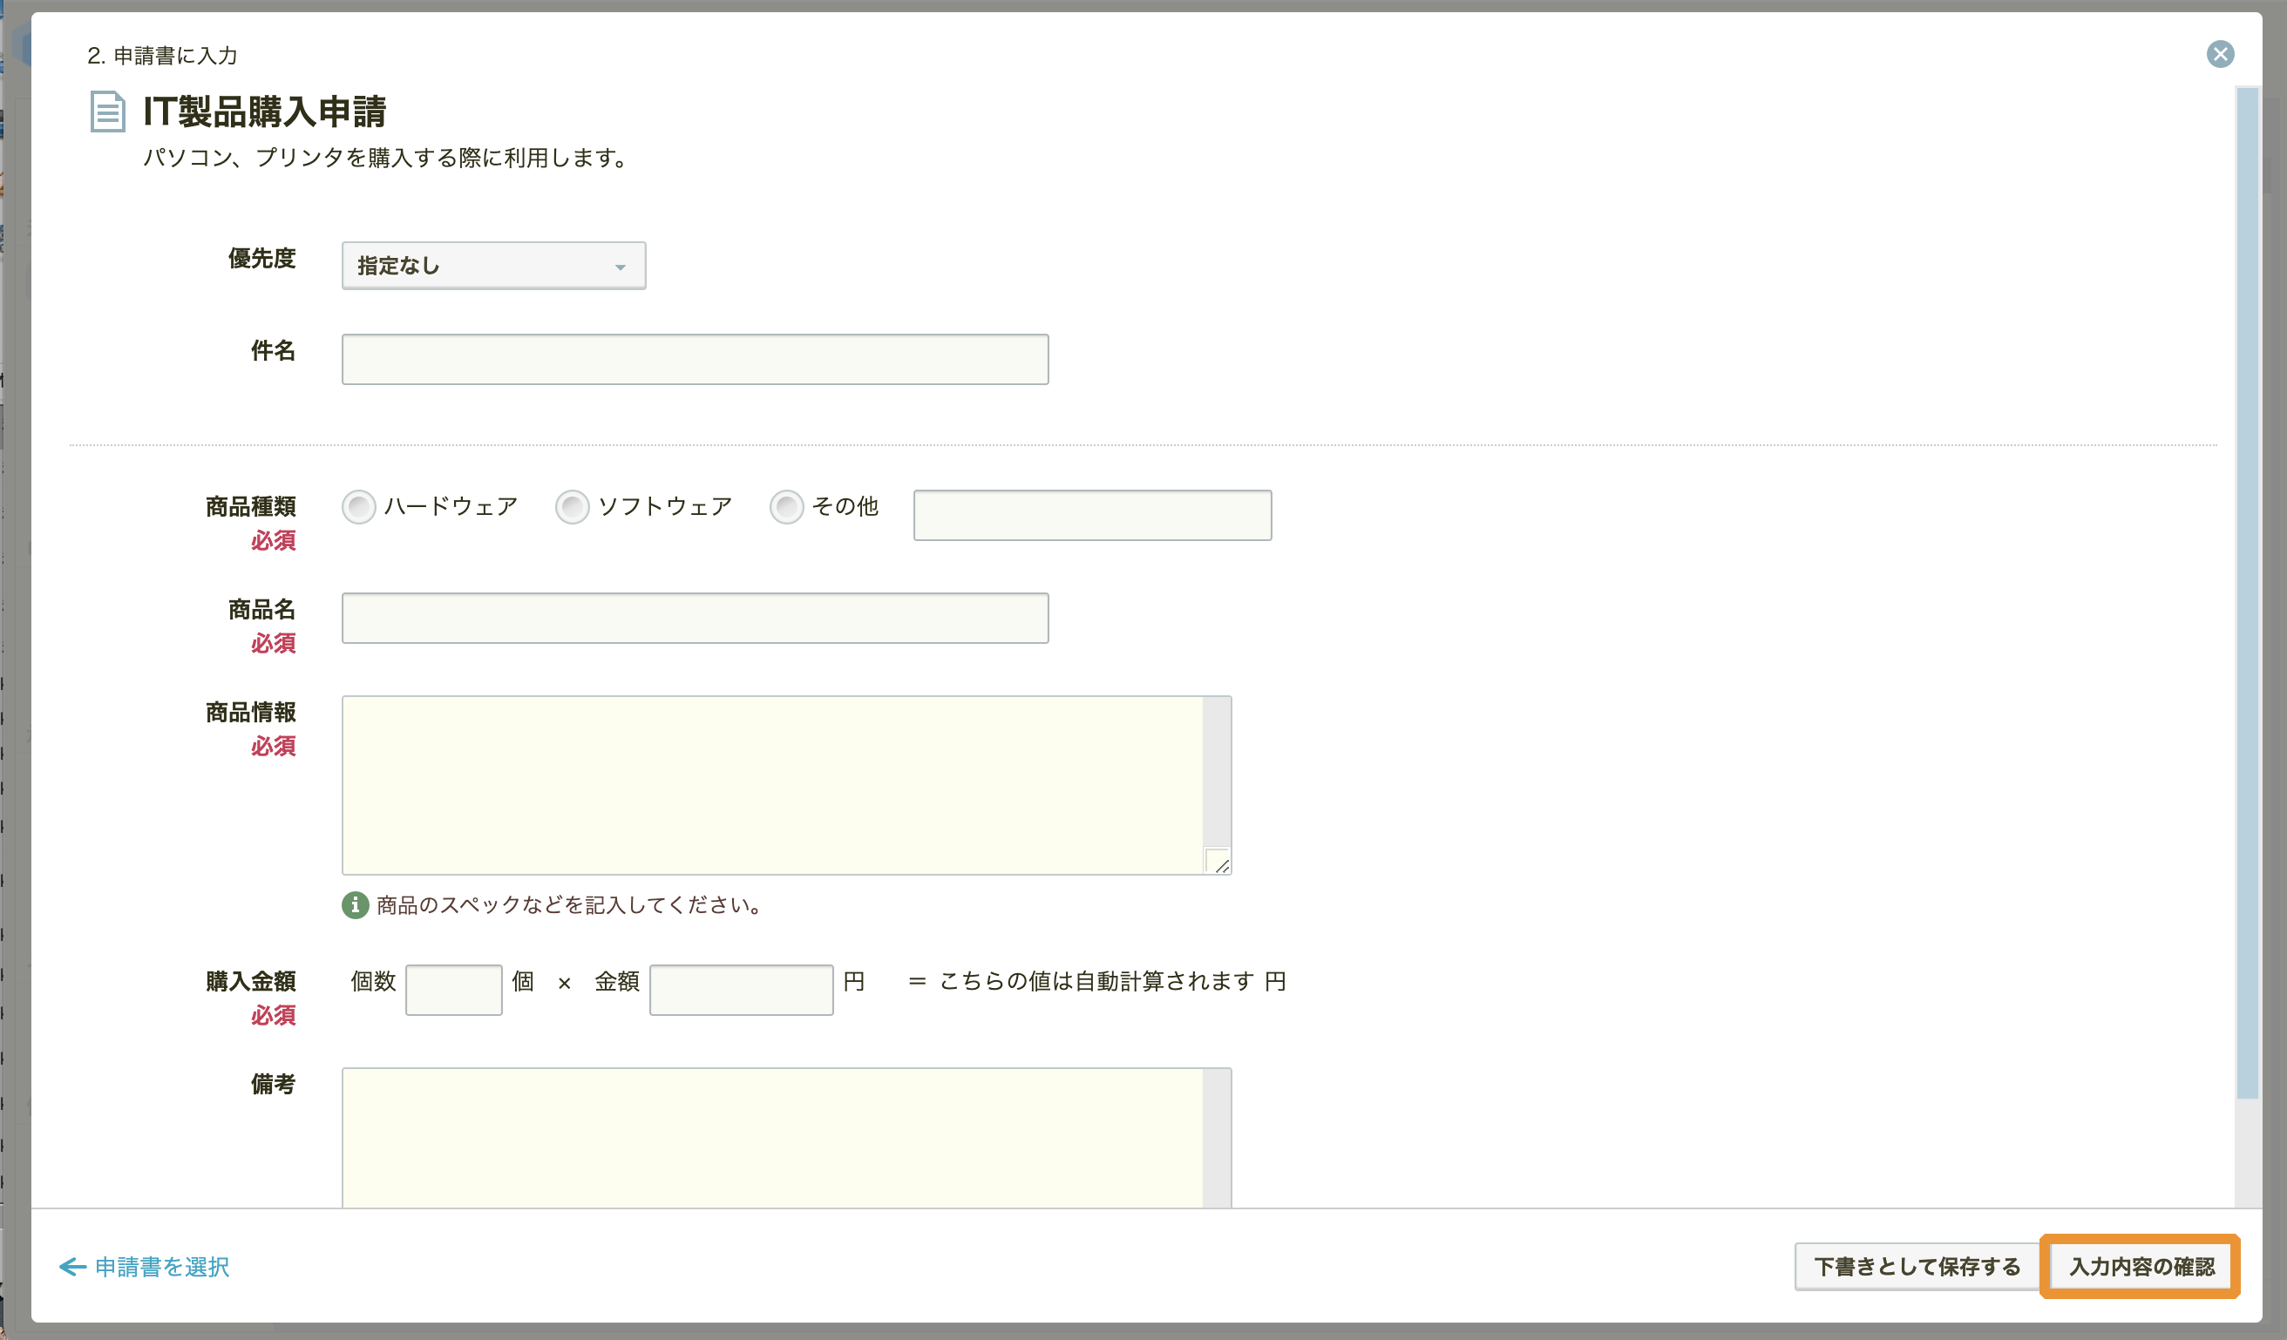Close the application form dialog

coord(2220,54)
